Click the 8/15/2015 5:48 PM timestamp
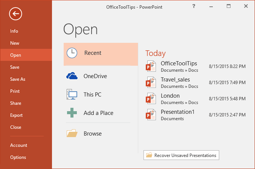This screenshot has height=169, width=255. (x=227, y=98)
